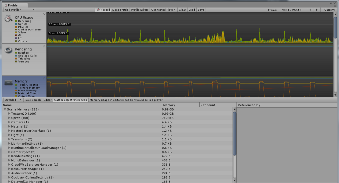Open the Detailed view mode dropdown
This screenshot has width=339, height=183.
[x=13, y=100]
